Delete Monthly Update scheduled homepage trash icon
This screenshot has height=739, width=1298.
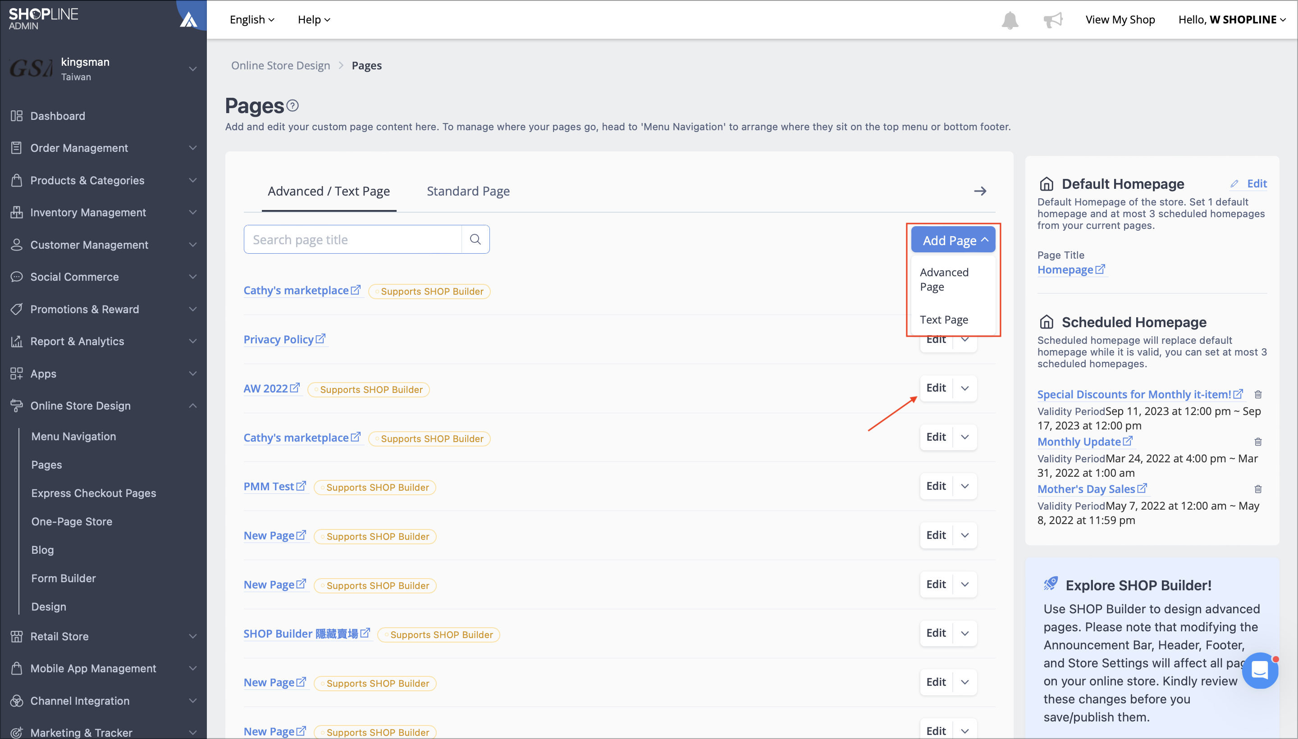coord(1258,442)
